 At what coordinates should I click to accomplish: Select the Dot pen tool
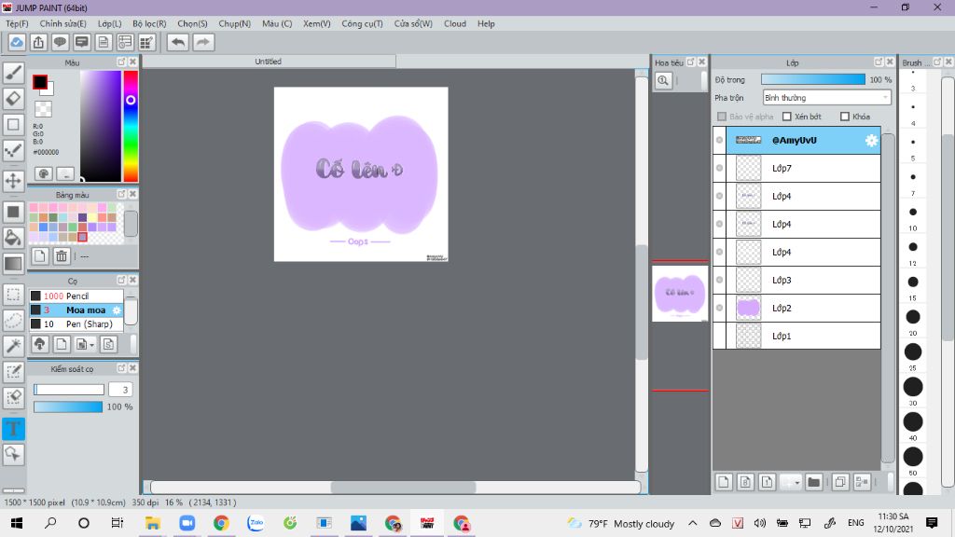(13, 151)
